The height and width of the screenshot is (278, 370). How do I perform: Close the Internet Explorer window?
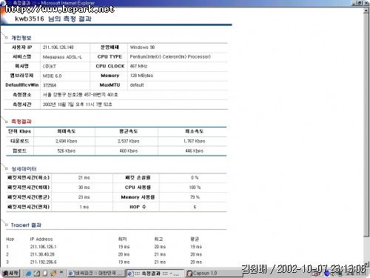coord(366,3)
